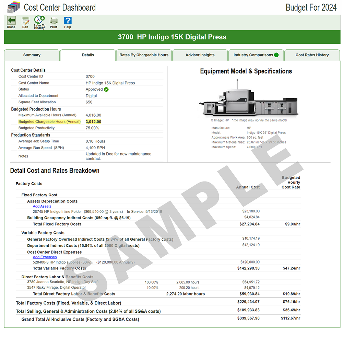The height and width of the screenshot is (337, 343).
Task: Click the green dot on Industry Comparisons
Action: [276, 55]
